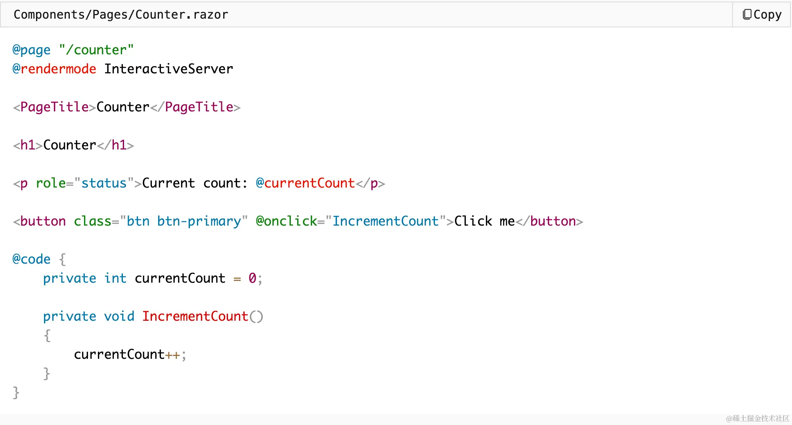792x425 pixels.
Task: Click the role attribute name
Action: click(x=50, y=183)
